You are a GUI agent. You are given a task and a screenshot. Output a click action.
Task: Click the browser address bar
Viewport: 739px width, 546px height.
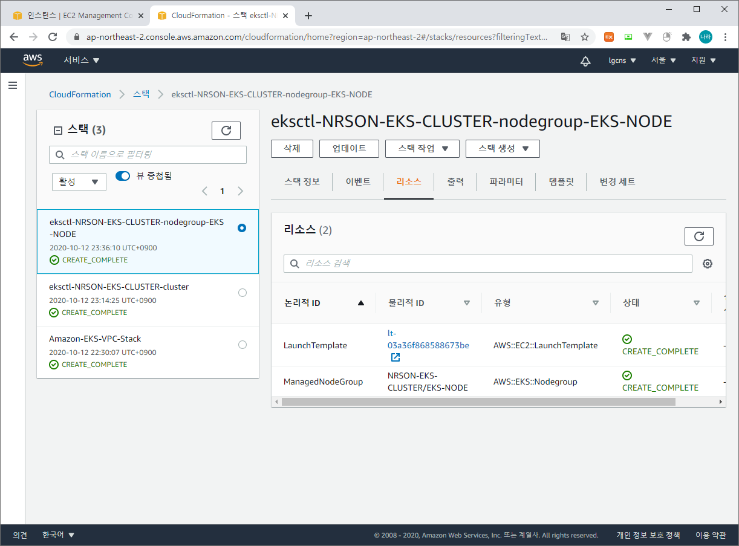click(317, 37)
